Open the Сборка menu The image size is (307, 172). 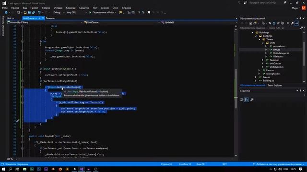click(46, 8)
